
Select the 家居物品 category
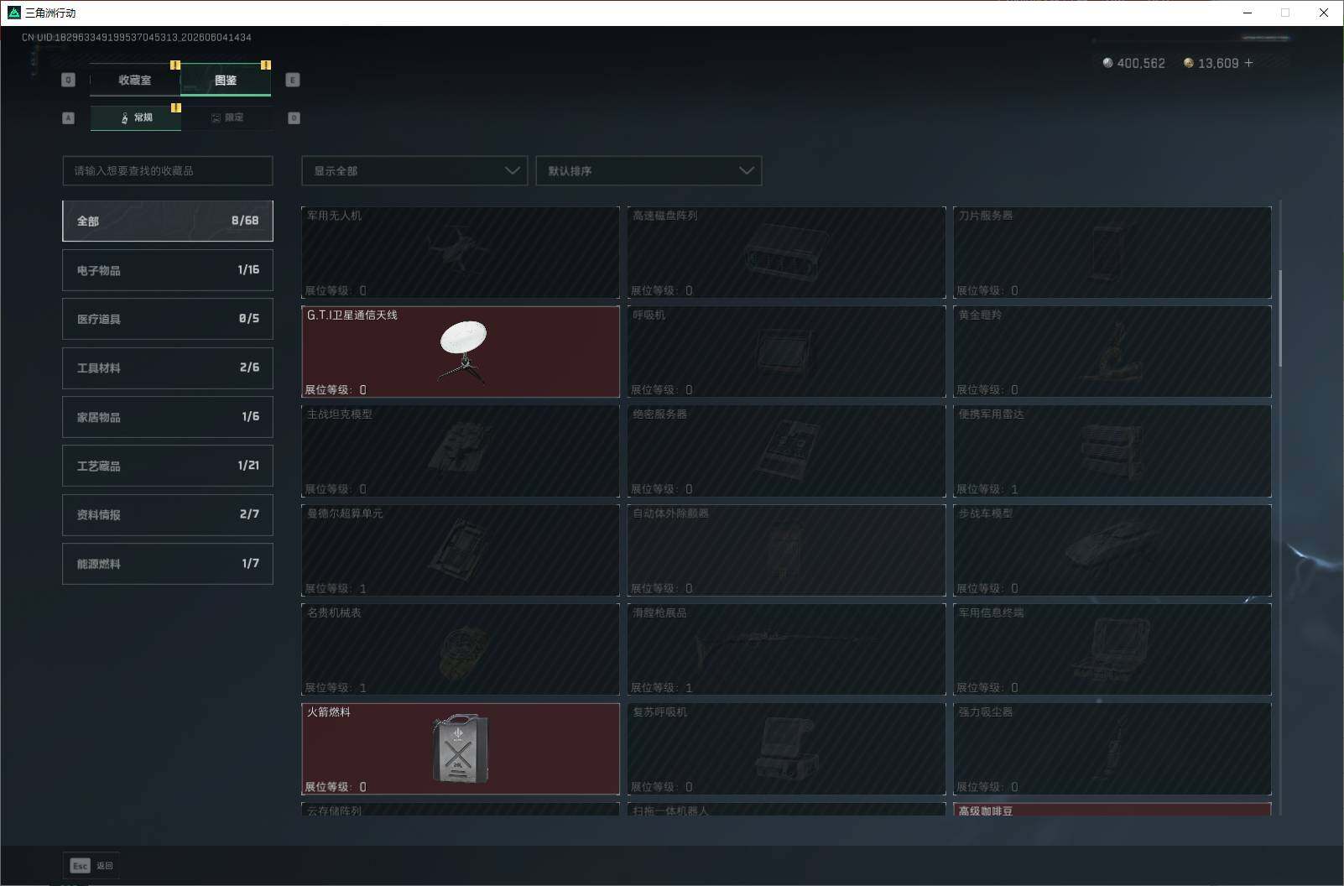point(168,417)
